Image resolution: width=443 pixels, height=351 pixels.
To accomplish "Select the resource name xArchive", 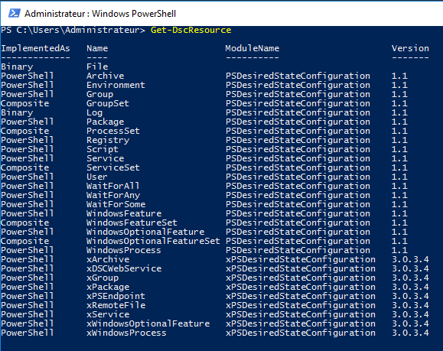I will (108, 259).
